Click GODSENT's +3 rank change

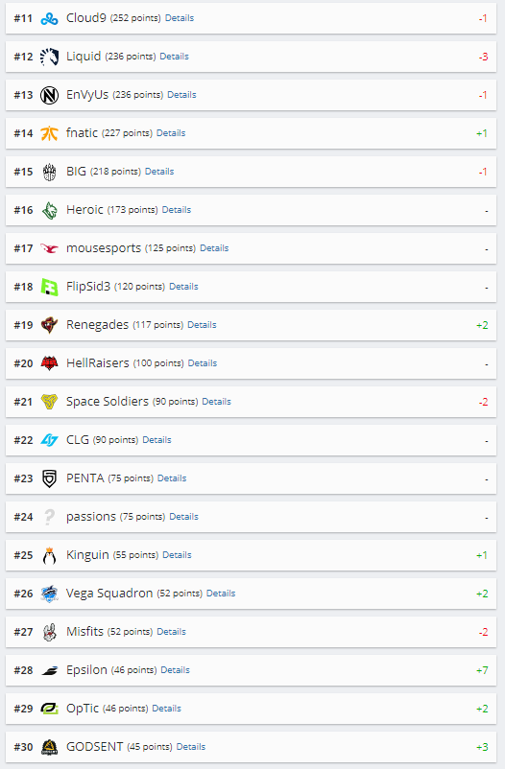click(x=482, y=747)
